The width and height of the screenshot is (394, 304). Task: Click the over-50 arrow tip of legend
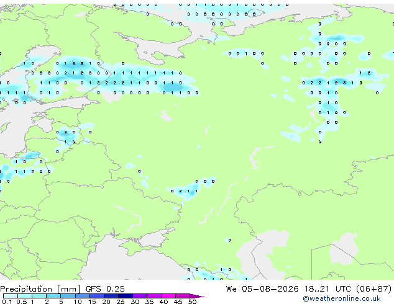197,296
